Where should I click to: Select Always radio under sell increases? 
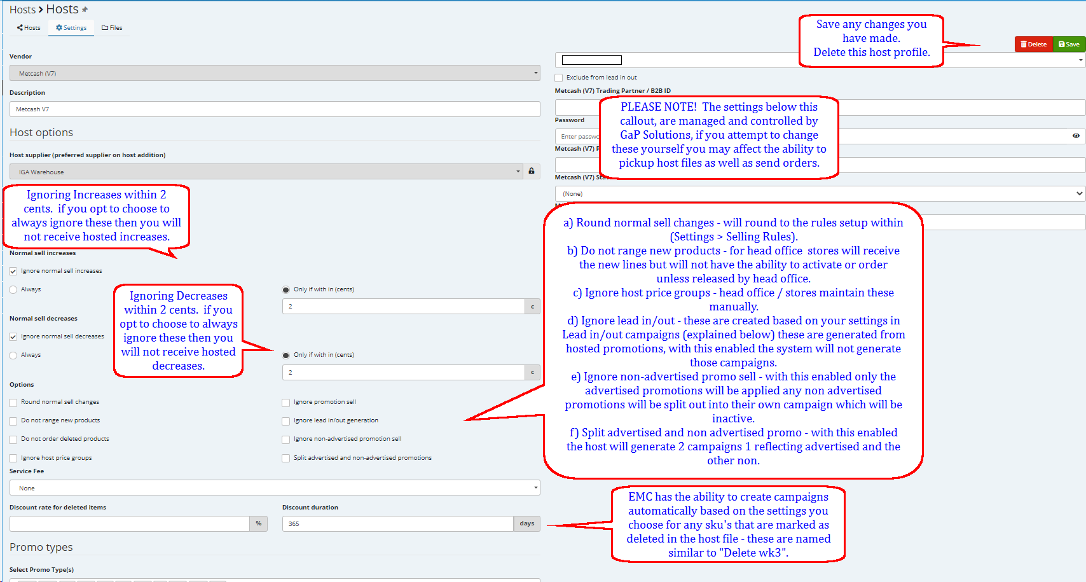(x=13, y=290)
